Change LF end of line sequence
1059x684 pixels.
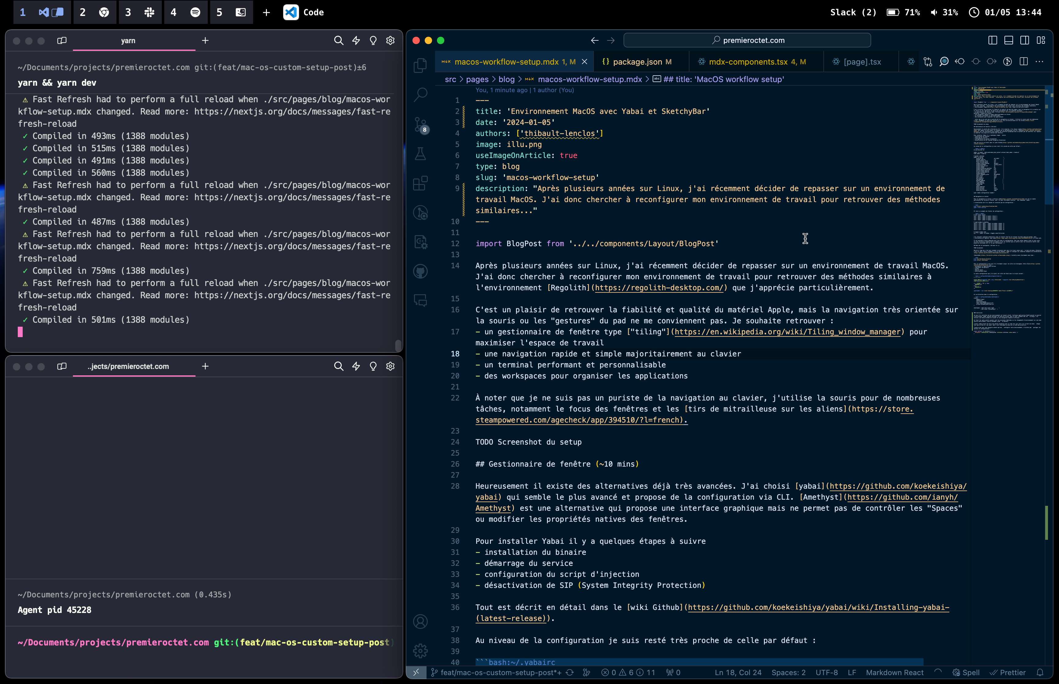(852, 672)
